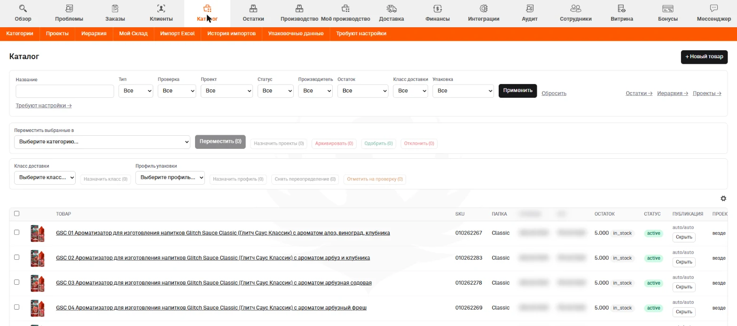The height and width of the screenshot is (326, 737).
Task: Toggle the select-all checkbox in table header
Action: (17, 213)
